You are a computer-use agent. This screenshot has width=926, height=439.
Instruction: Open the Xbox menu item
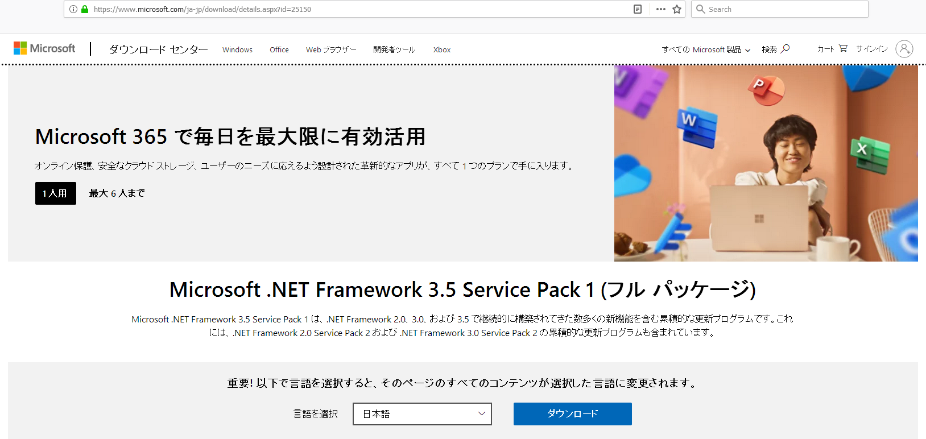(442, 49)
